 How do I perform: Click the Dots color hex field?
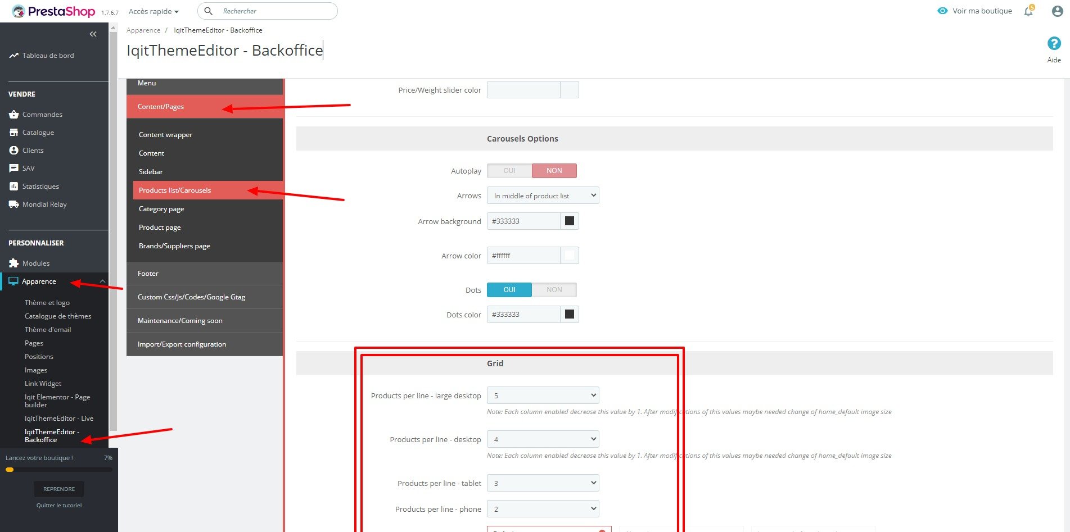click(523, 315)
